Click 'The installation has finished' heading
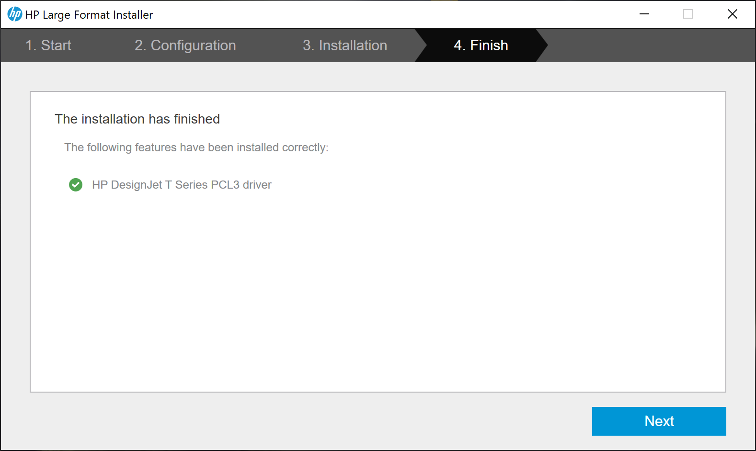This screenshot has height=451, width=756. tap(137, 119)
